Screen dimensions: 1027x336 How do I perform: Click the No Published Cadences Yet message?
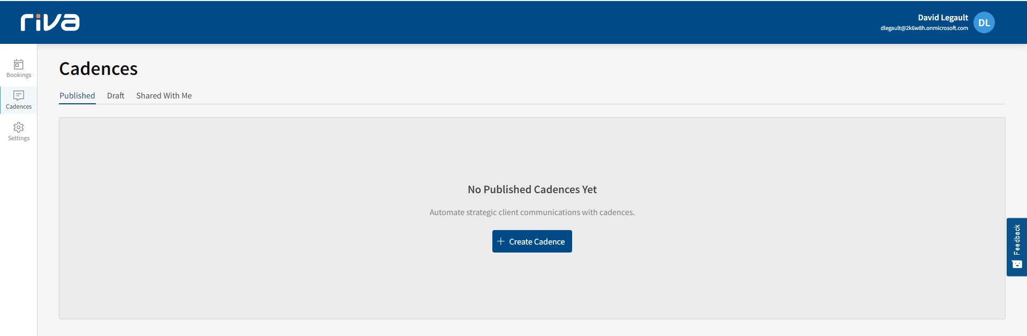(532, 189)
